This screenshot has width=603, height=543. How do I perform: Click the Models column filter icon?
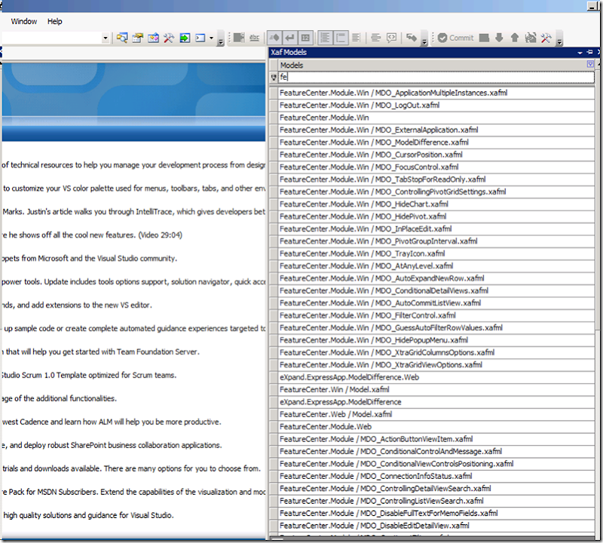tap(590, 64)
